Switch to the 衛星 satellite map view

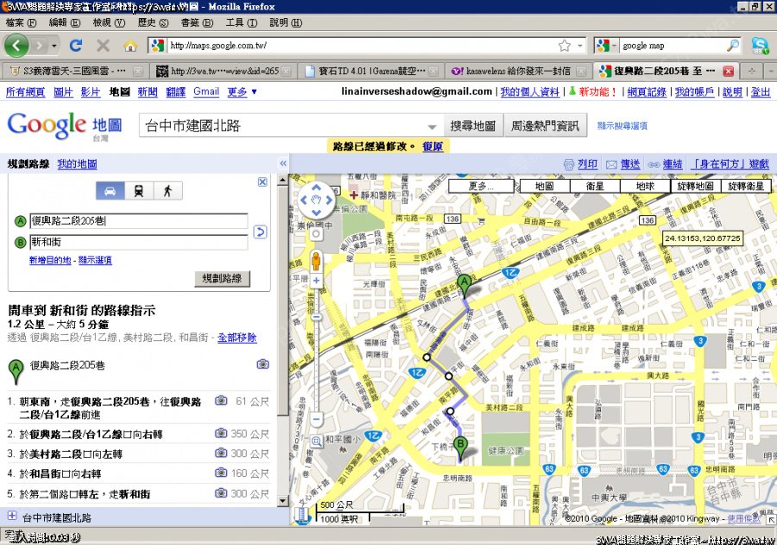[595, 186]
